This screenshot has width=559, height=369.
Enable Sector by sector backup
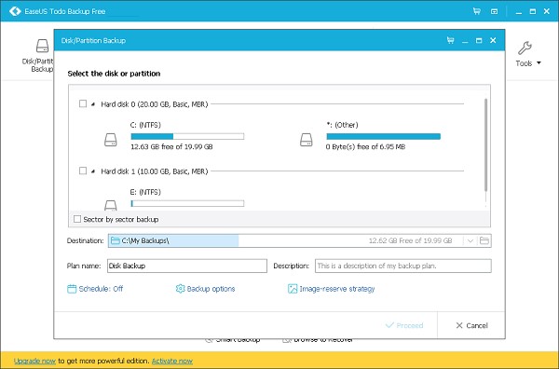[x=77, y=219]
